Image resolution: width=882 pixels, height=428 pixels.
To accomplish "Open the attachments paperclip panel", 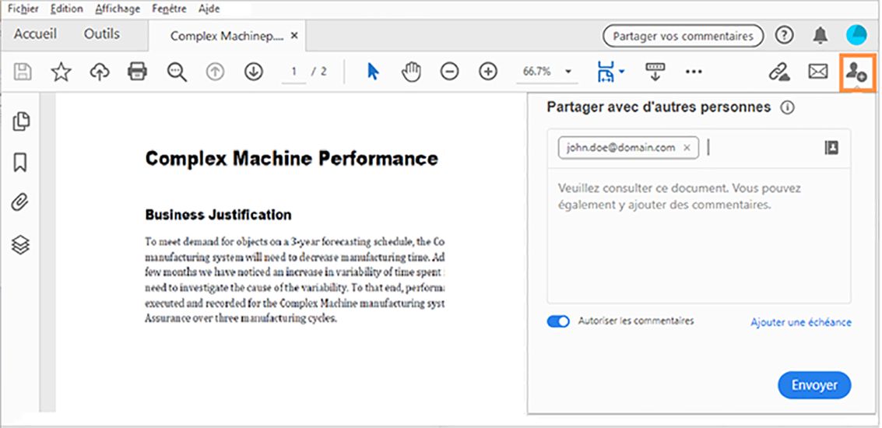I will 21,203.
